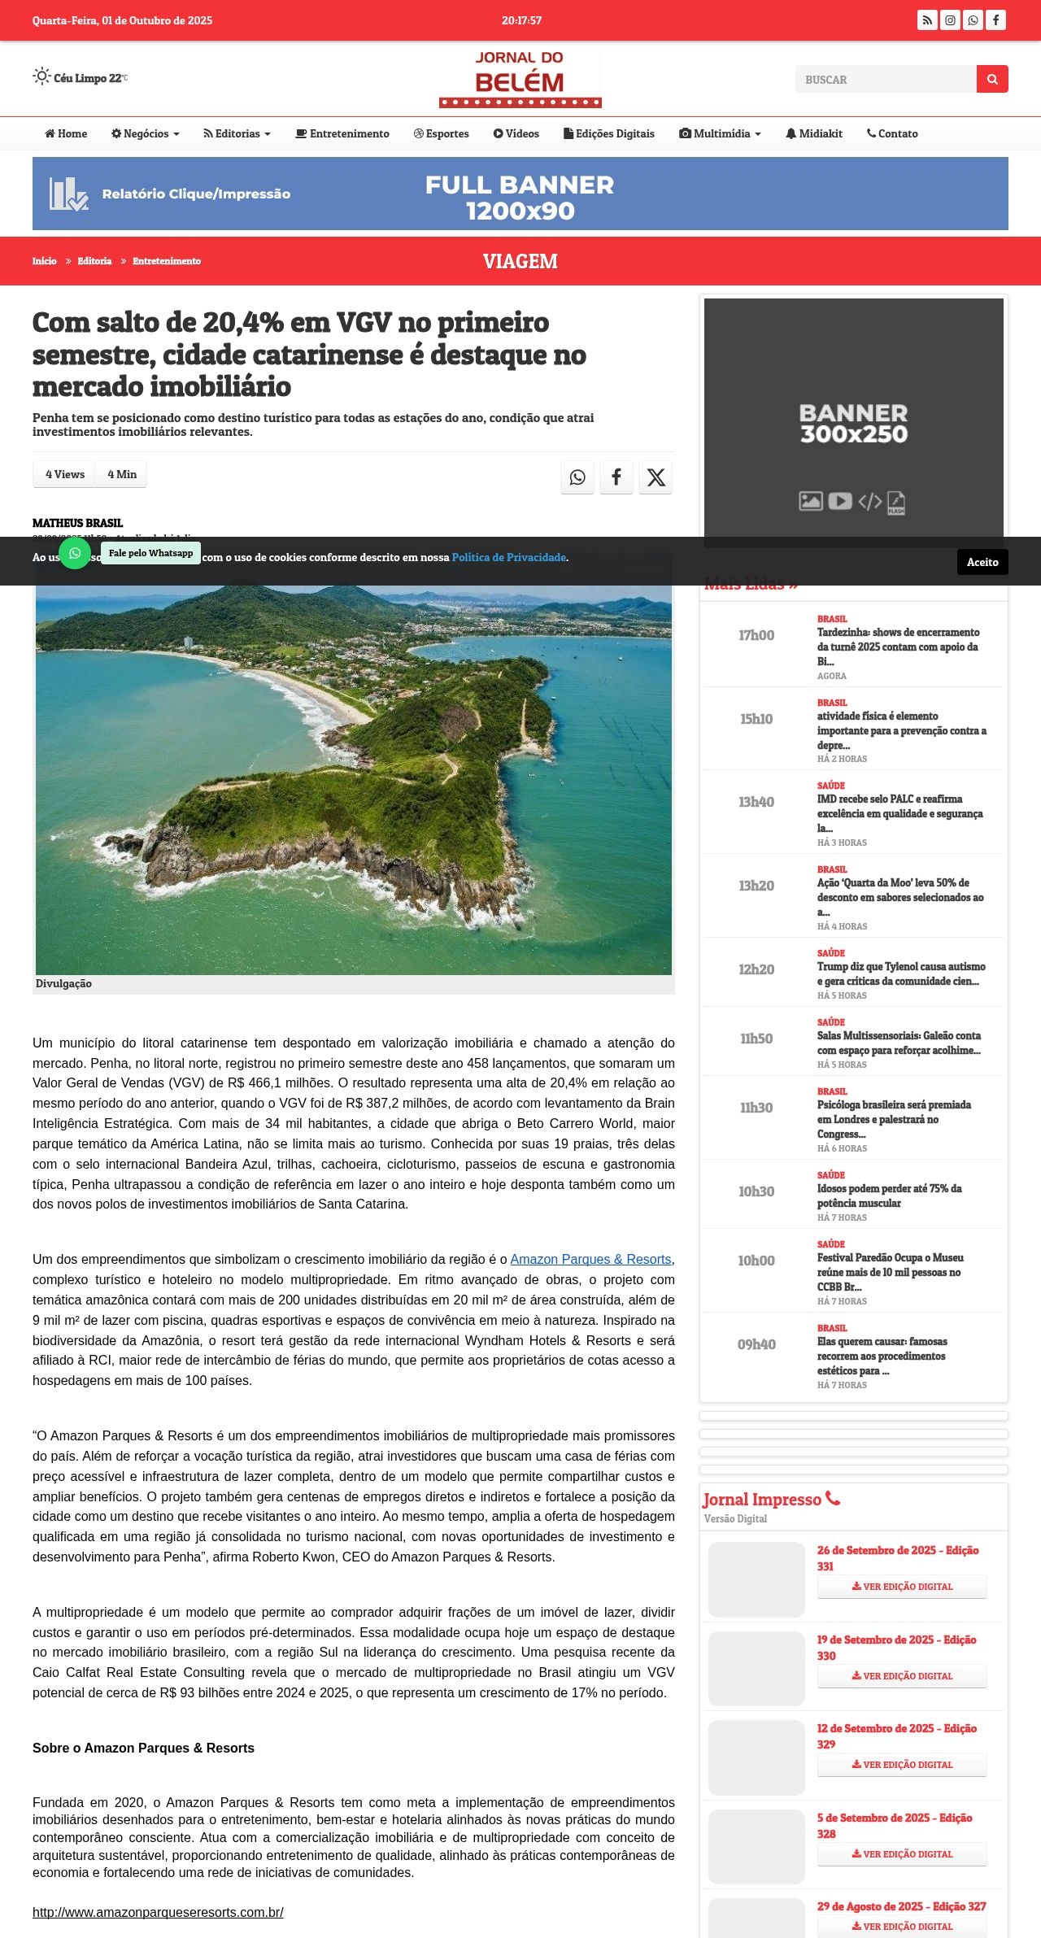Share article on Facebook icon

point(616,477)
